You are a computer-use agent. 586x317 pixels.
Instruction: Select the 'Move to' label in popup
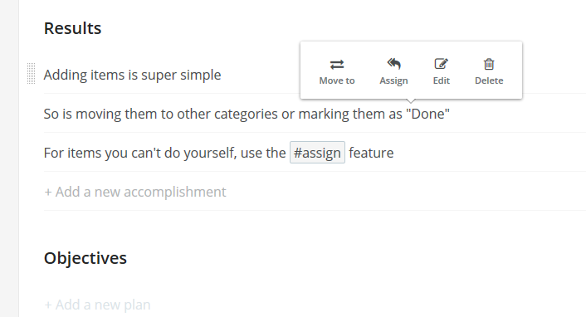coord(337,80)
